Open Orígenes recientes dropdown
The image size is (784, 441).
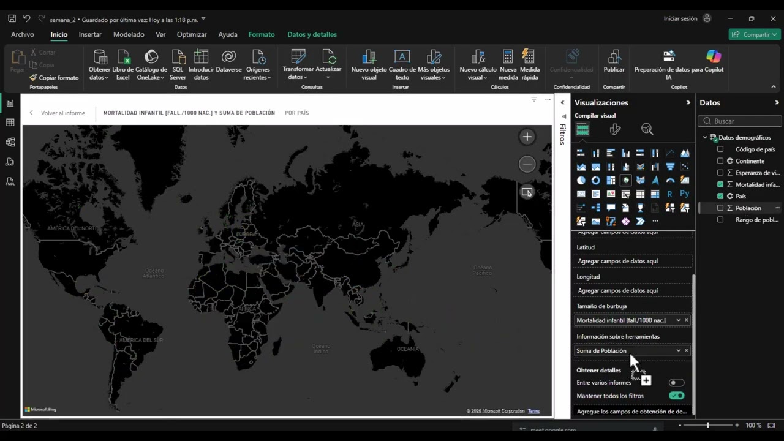coord(257,73)
